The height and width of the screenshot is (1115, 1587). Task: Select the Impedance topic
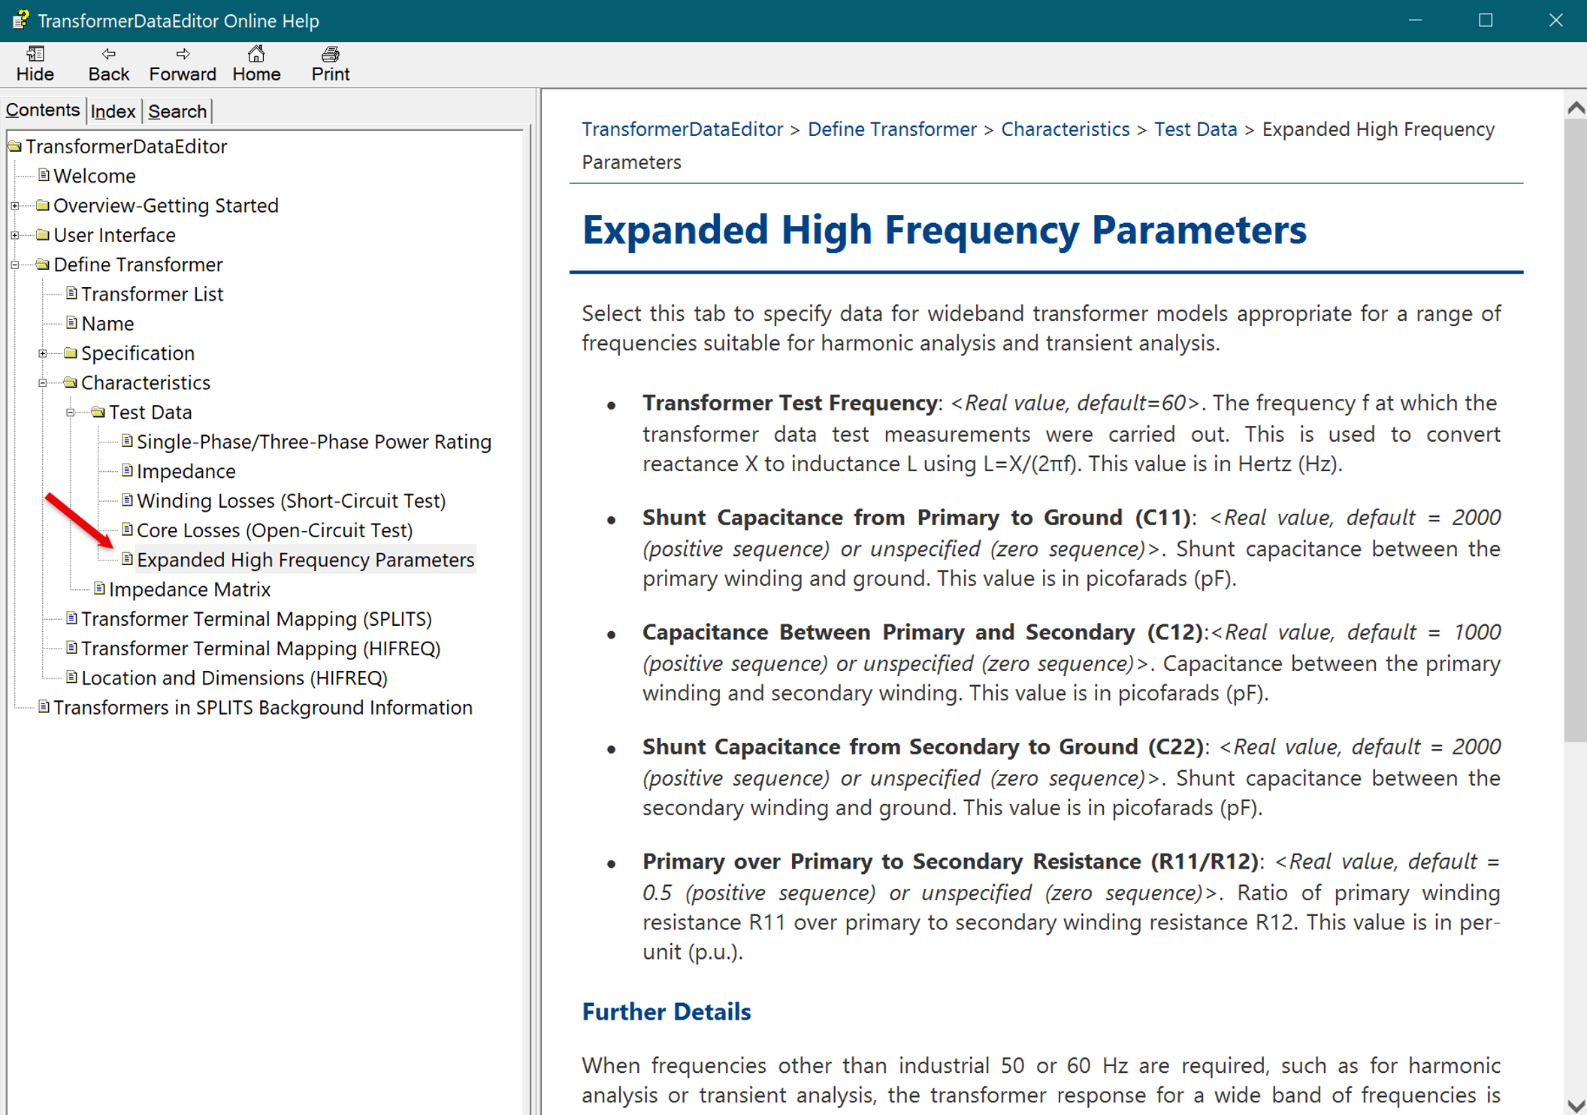186,471
